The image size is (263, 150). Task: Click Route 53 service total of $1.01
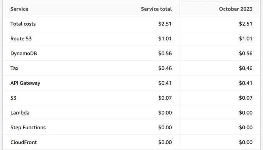click(165, 39)
